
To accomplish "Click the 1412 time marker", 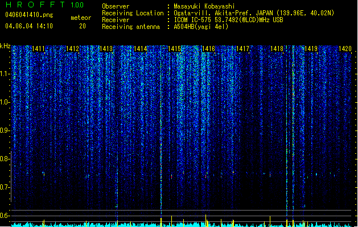I will point(72,49).
